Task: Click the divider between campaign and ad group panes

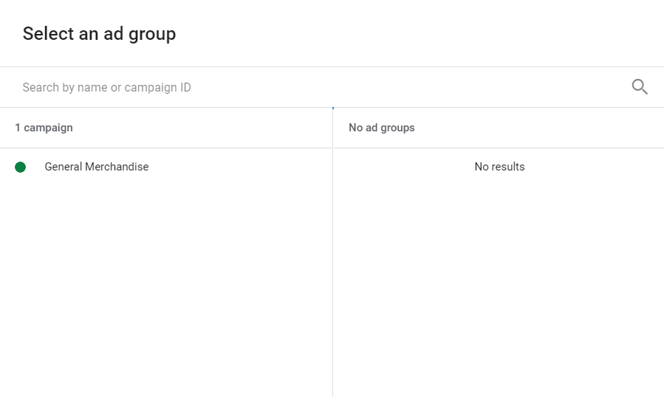Action: point(333,254)
